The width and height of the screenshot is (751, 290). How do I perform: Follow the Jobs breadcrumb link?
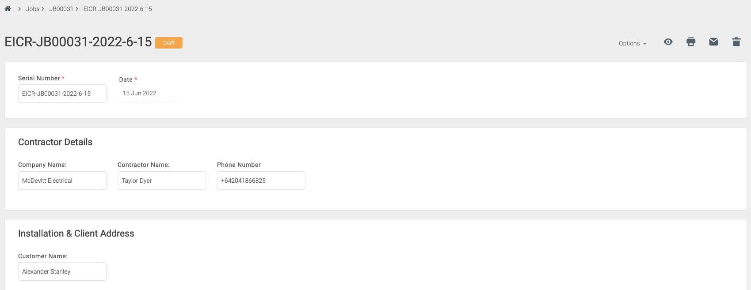click(x=32, y=8)
